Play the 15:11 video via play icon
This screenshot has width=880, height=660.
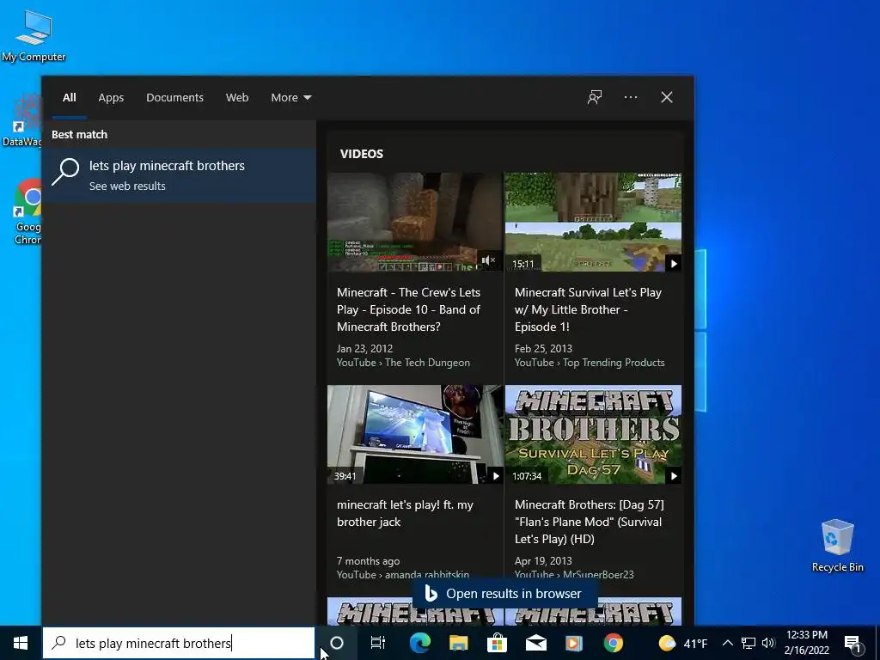[674, 263]
